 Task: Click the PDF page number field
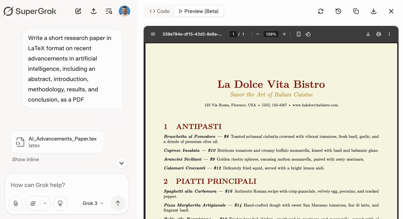click(x=233, y=34)
